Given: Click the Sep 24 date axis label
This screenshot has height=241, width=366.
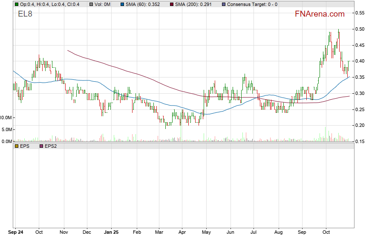Looking at the screenshot, I should click(x=17, y=233).
